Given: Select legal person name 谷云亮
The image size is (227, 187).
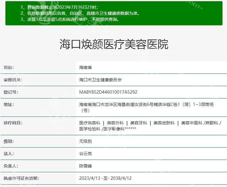Looking at the screenshot, I should (x=86, y=154).
